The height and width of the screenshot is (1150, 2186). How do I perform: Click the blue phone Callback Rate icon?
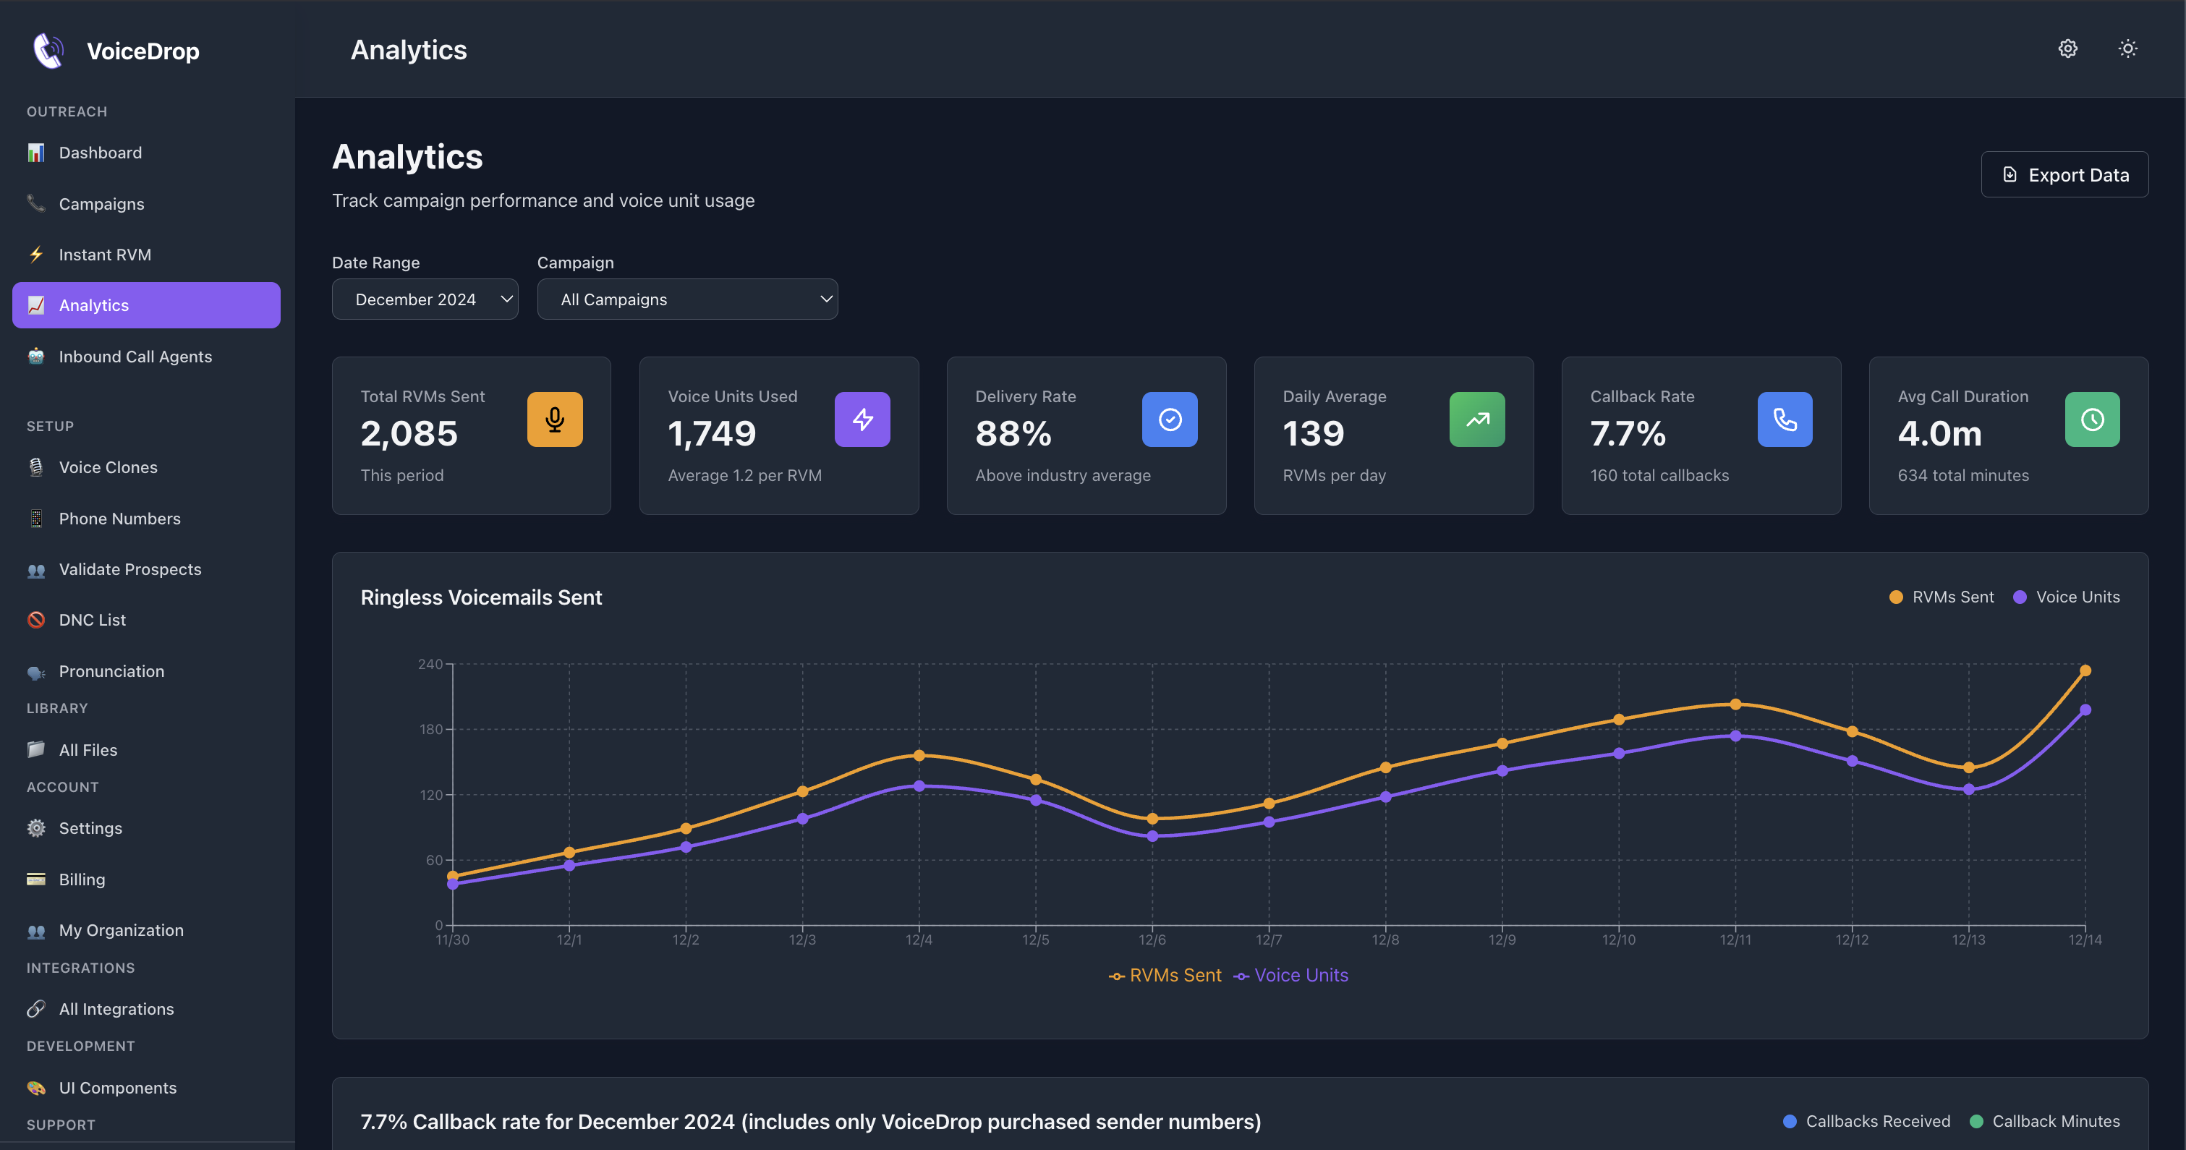1785,419
